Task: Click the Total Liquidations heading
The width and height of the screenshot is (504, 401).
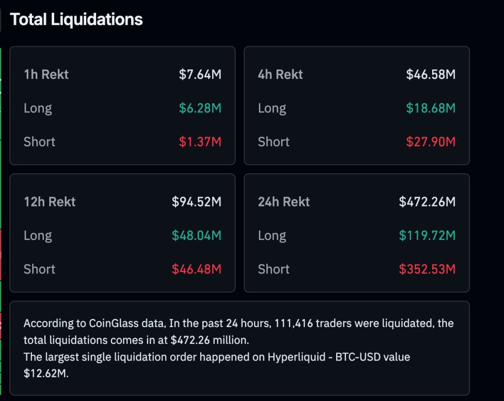Action: coord(76,20)
